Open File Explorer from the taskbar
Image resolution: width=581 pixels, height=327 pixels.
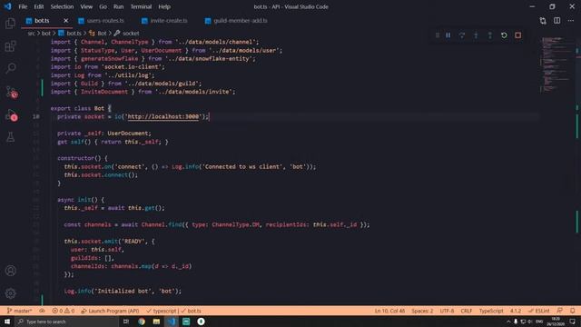tap(156, 322)
